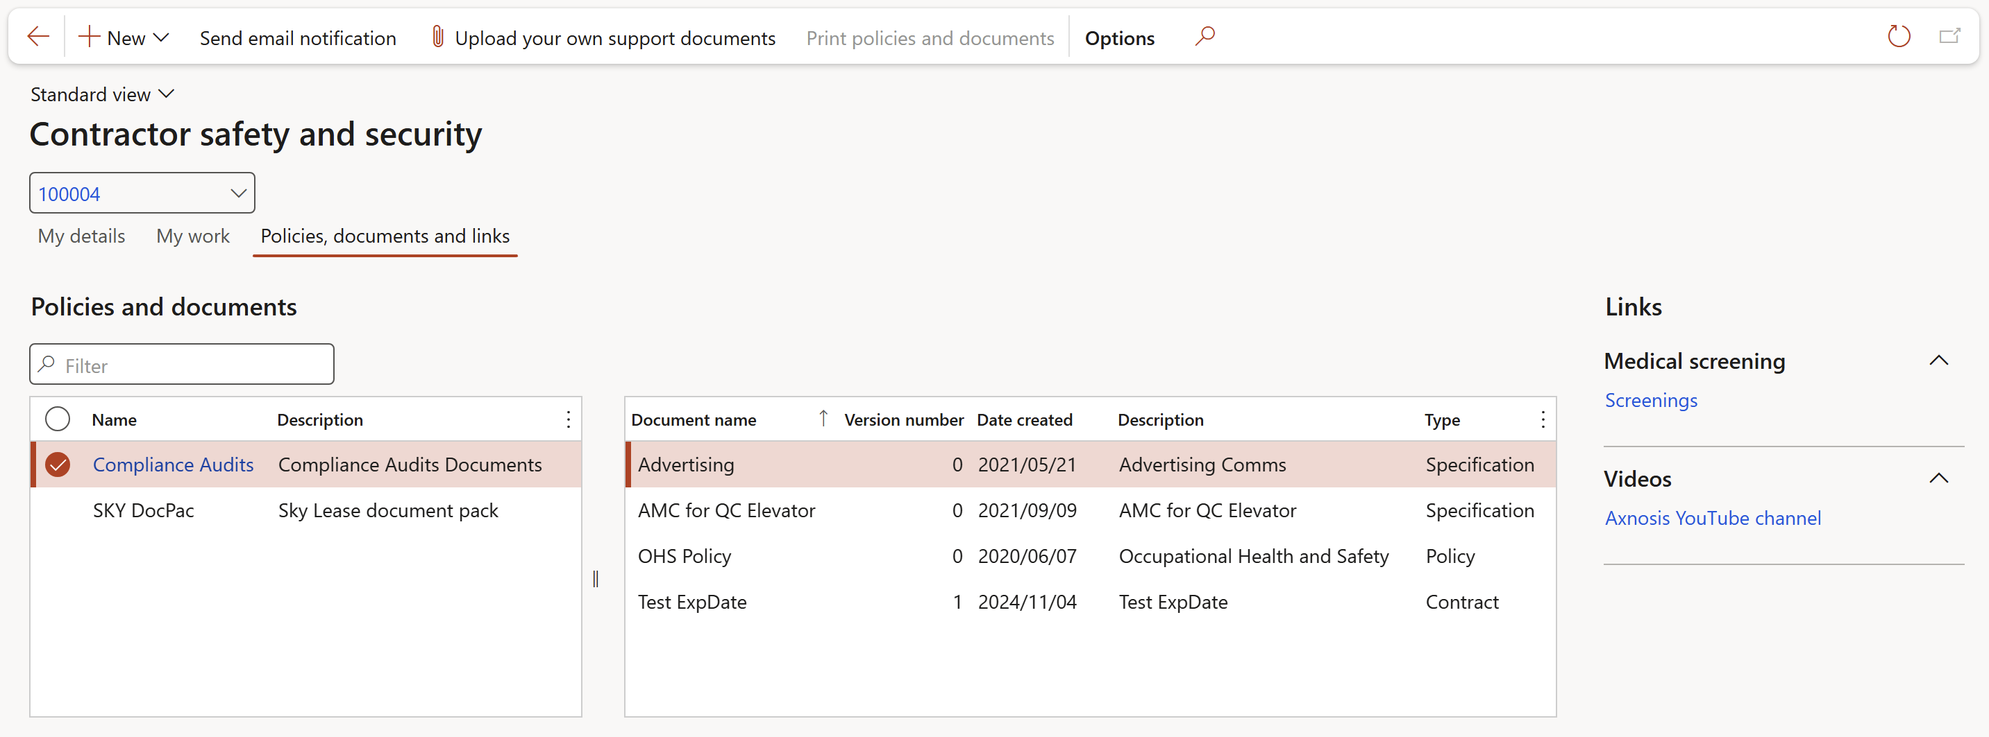
Task: Toggle the select-all rows circle
Action: [57, 419]
